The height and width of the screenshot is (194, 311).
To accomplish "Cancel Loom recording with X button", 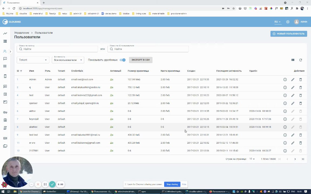I will pyautogui.click(x=38, y=184).
